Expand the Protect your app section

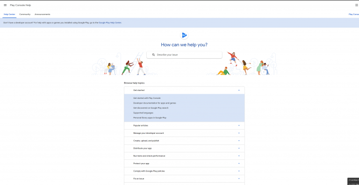(x=184, y=163)
